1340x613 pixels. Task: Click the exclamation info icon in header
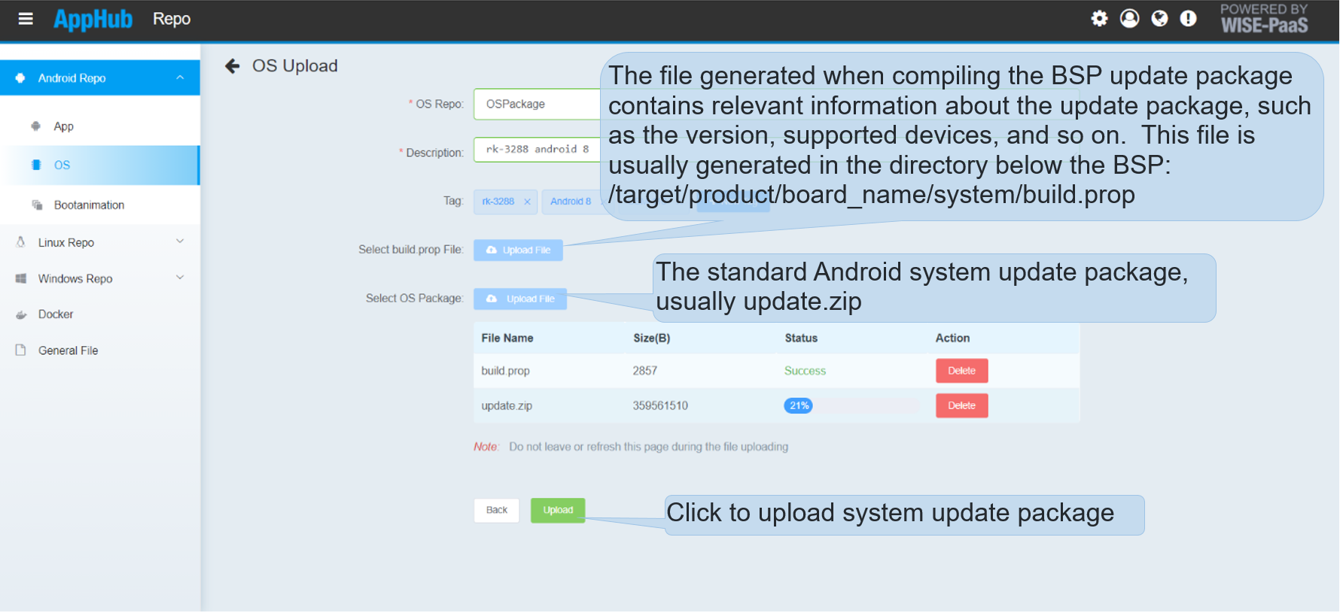pos(1188,18)
